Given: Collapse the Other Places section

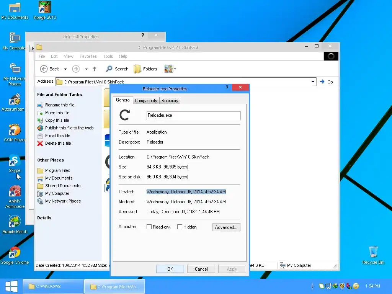Looking at the screenshot, I should pyautogui.click(x=51, y=160).
